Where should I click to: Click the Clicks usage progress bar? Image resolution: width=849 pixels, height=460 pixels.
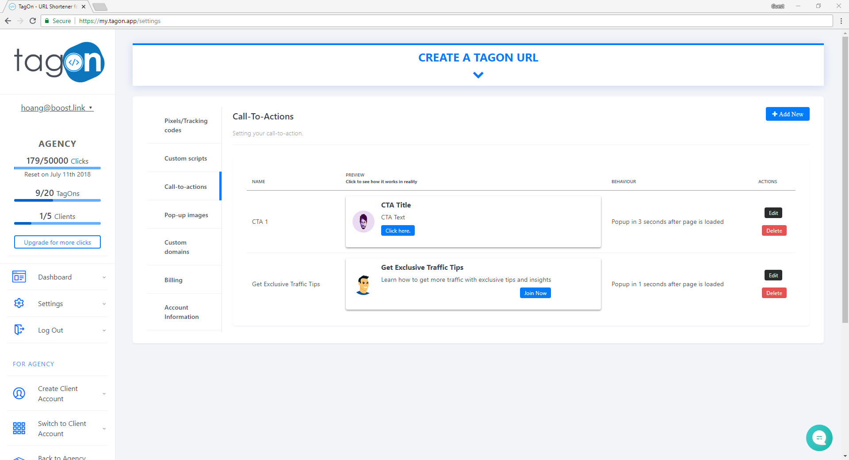point(57,168)
